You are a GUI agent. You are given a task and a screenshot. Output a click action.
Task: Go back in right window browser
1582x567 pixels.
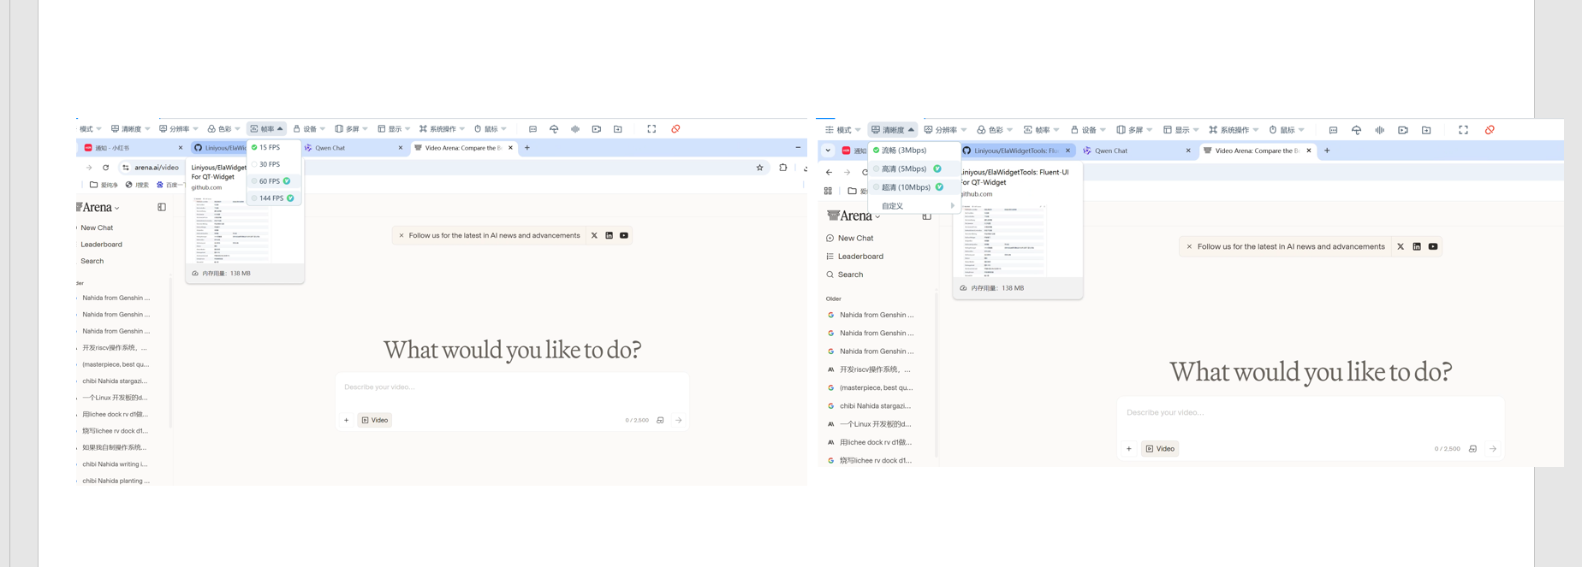829,172
